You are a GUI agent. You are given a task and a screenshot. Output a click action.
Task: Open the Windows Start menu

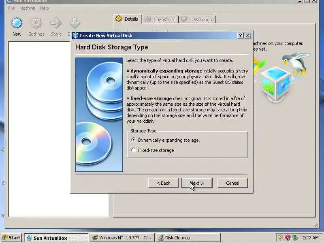coord(11,238)
